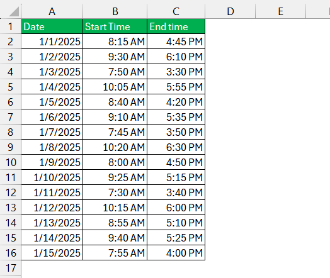Select the 9:30 AM start time cell
The height and width of the screenshot is (278, 330).
pyautogui.click(x=115, y=57)
